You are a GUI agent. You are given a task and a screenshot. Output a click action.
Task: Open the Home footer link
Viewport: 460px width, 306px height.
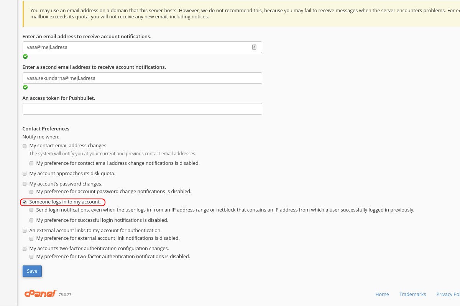[x=382, y=294]
